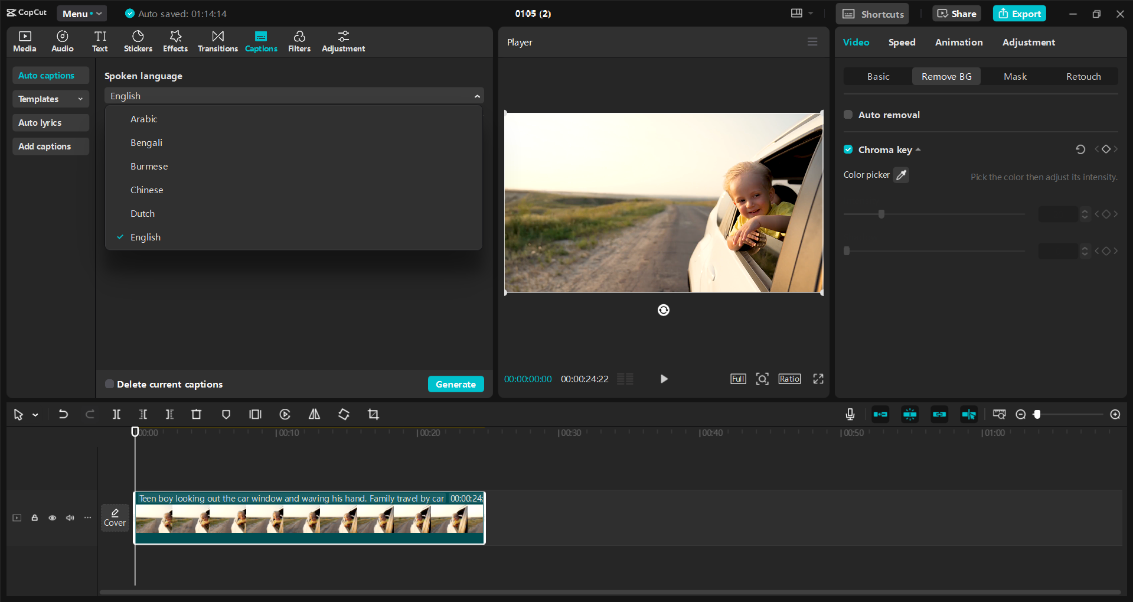The width and height of the screenshot is (1133, 602).
Task: Open the Spoken language dropdown
Action: coord(293,95)
